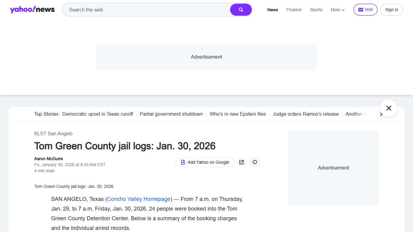413x232 pixels.
Task: Expand the More menu chevron arrow
Action: coord(343,10)
